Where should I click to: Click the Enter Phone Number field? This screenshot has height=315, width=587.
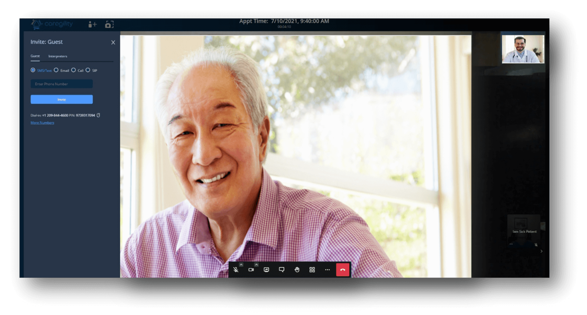[61, 84]
